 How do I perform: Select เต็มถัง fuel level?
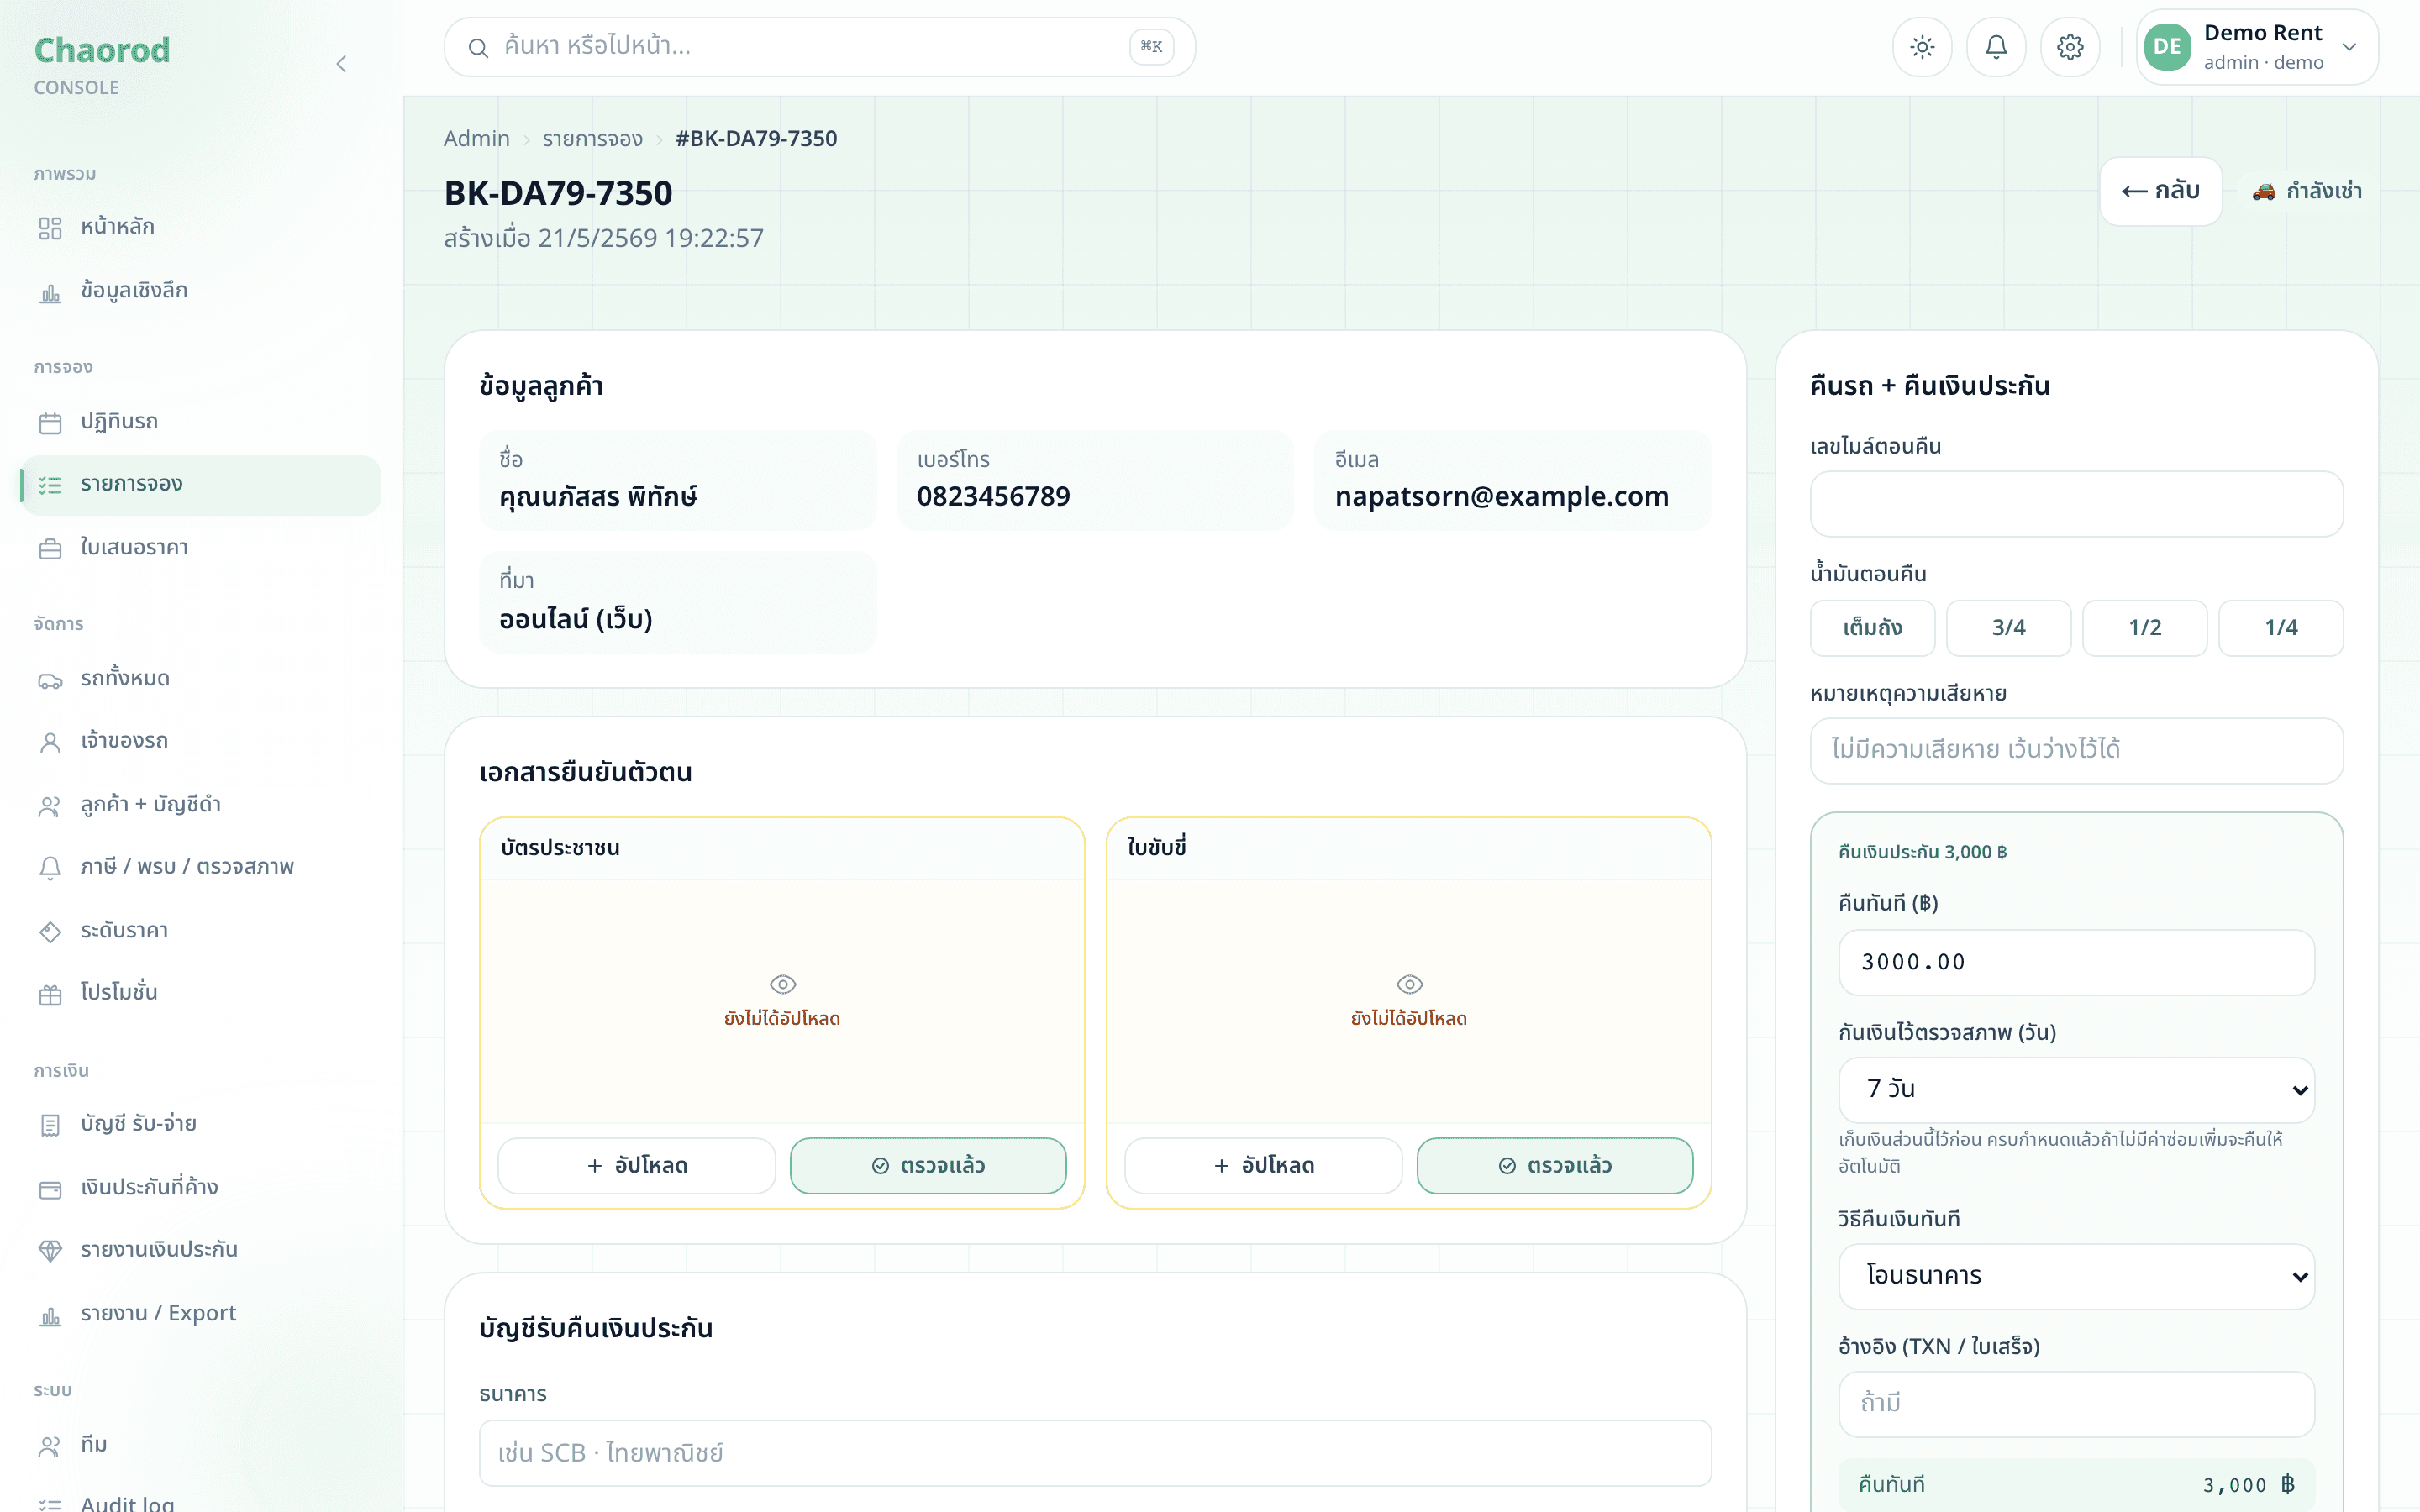click(1872, 628)
